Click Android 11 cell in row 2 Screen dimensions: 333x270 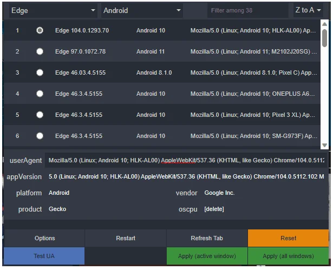(151, 51)
